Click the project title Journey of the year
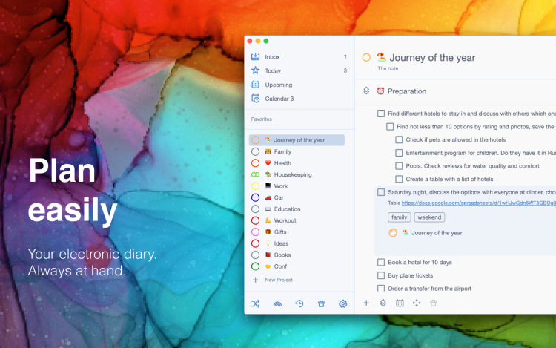The image size is (556, 348). pos(432,57)
